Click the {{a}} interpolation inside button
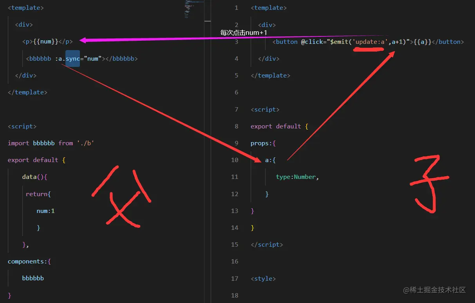475x303 pixels. click(423, 42)
